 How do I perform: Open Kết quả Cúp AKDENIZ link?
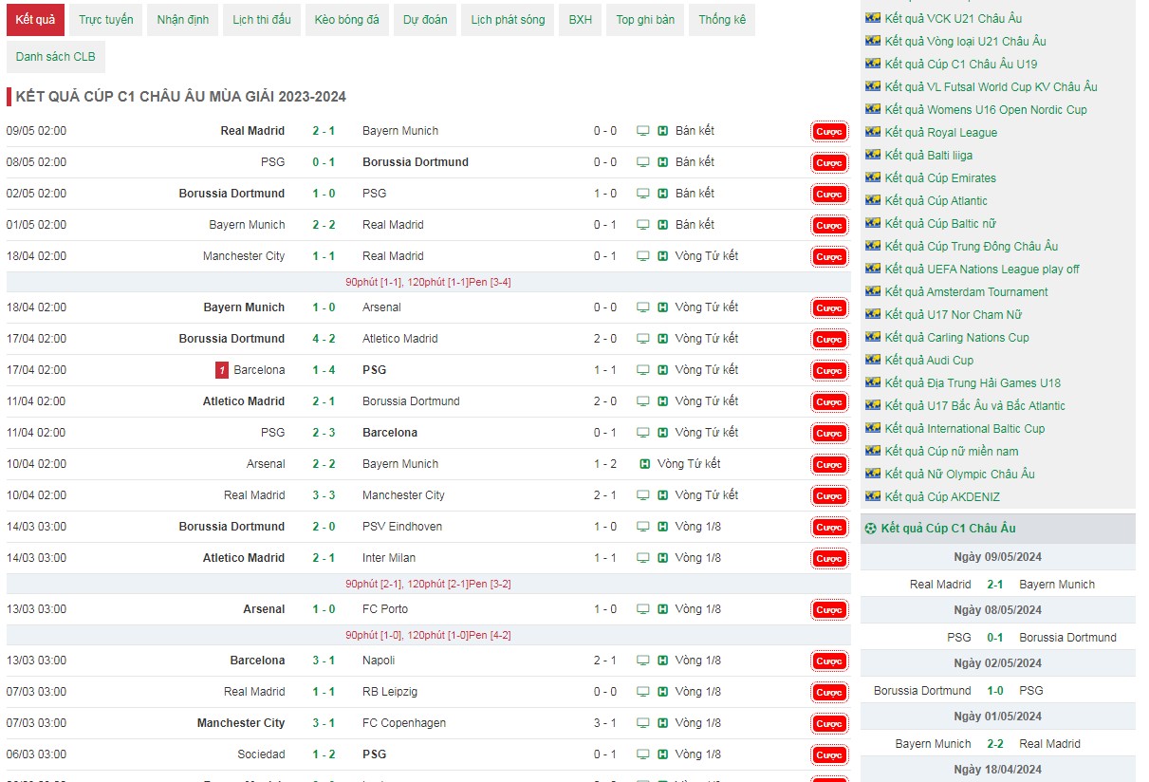[942, 496]
